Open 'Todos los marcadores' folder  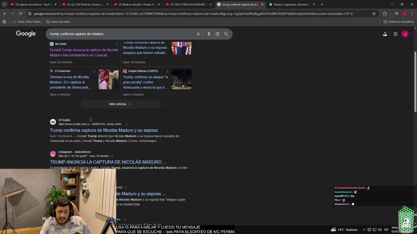(399, 21)
